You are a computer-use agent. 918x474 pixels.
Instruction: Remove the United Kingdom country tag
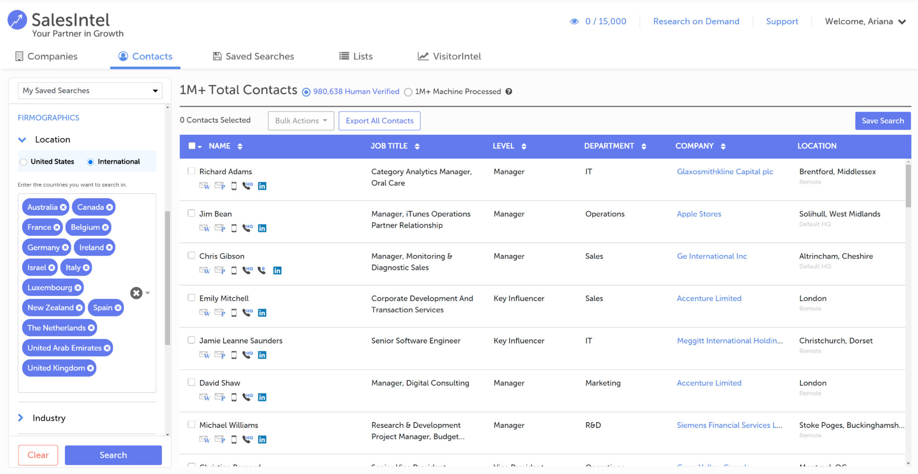pos(91,368)
